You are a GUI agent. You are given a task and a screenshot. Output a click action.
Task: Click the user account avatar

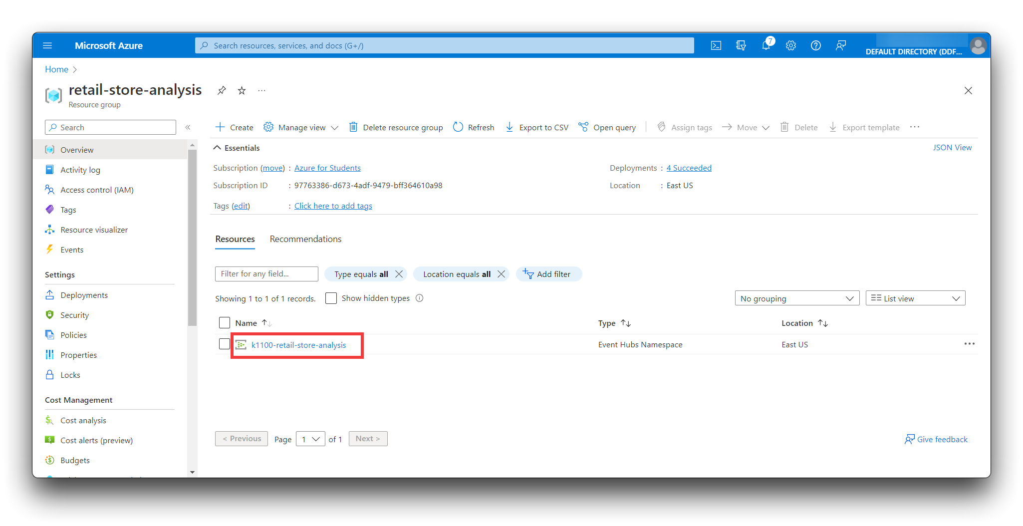pyautogui.click(x=978, y=45)
